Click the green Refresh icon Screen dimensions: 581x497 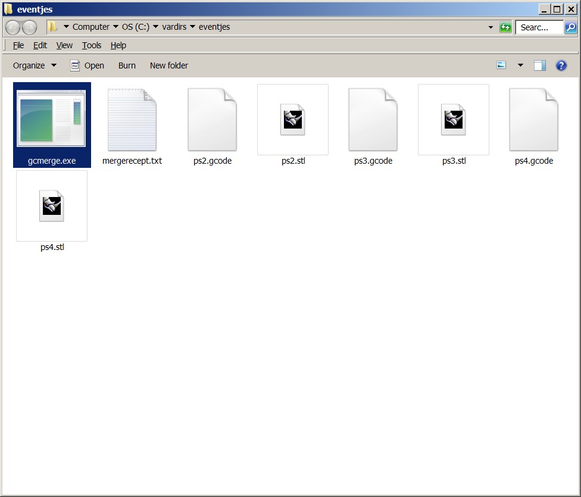[x=505, y=27]
